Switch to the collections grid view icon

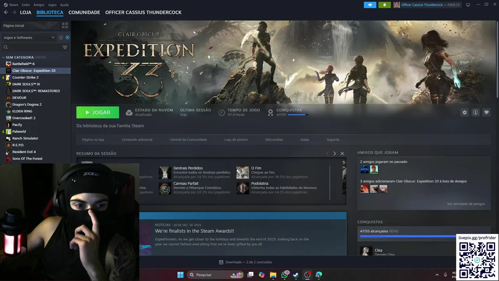(x=65, y=25)
